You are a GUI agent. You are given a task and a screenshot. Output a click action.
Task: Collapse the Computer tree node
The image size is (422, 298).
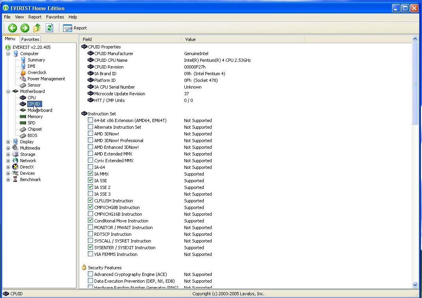point(8,54)
